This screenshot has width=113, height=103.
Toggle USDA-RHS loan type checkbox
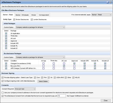(55, 78)
